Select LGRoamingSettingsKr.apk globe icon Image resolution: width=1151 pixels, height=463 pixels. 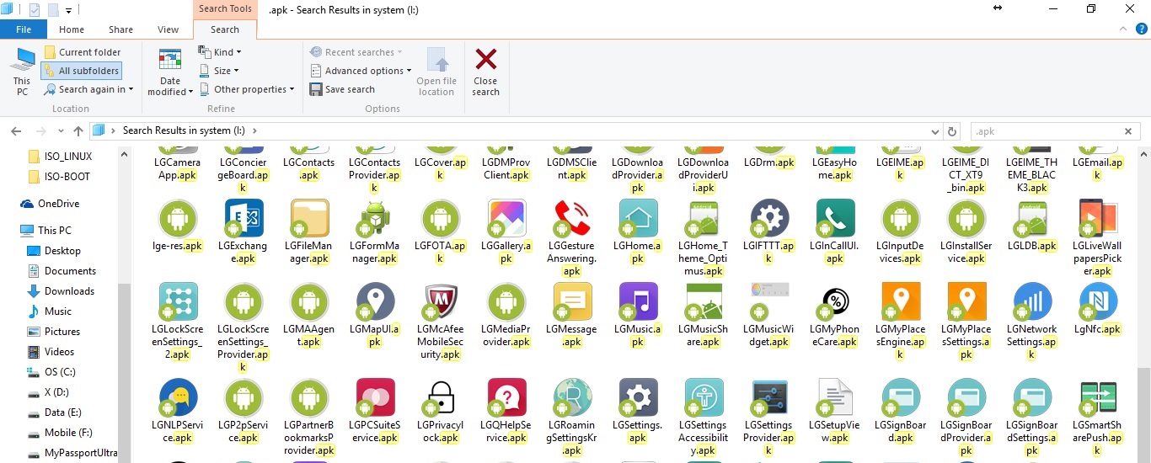click(572, 397)
